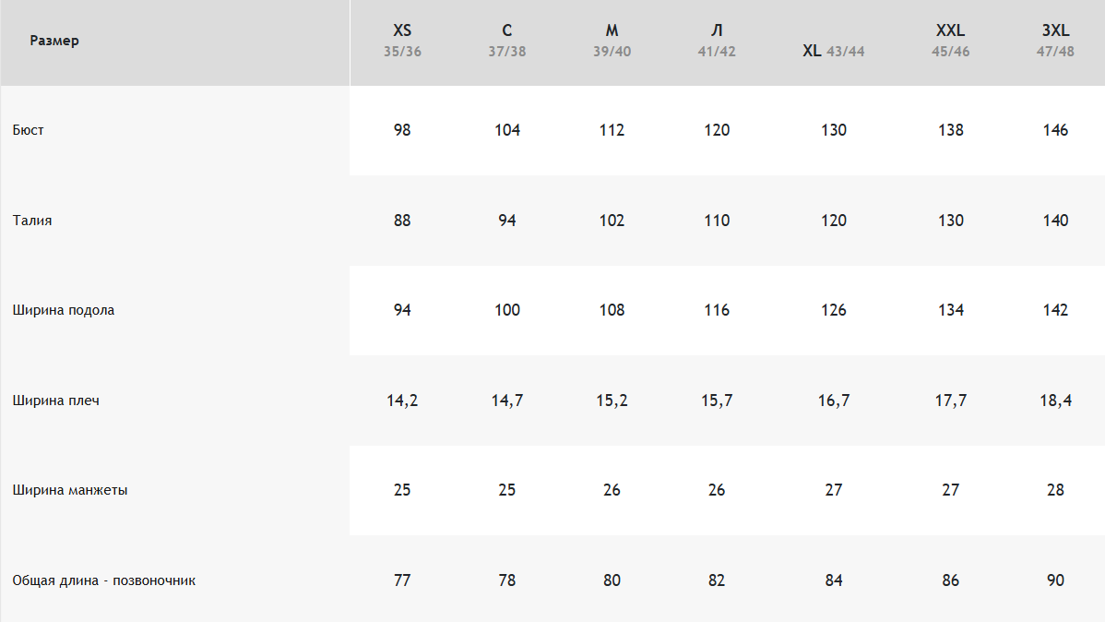Screen dimensions: 1105x622
Task: Click the 3XL 47/48 size header
Action: [1055, 41]
